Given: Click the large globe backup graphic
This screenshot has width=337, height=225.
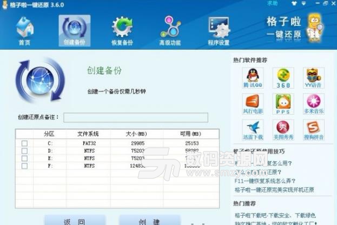Looking at the screenshot, I should [40, 80].
